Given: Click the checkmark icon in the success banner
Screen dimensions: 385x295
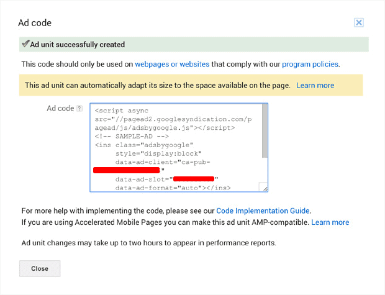Looking at the screenshot, I should 25,43.
